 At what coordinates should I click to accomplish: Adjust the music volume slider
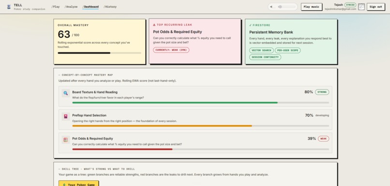pyautogui.click(x=286, y=7)
